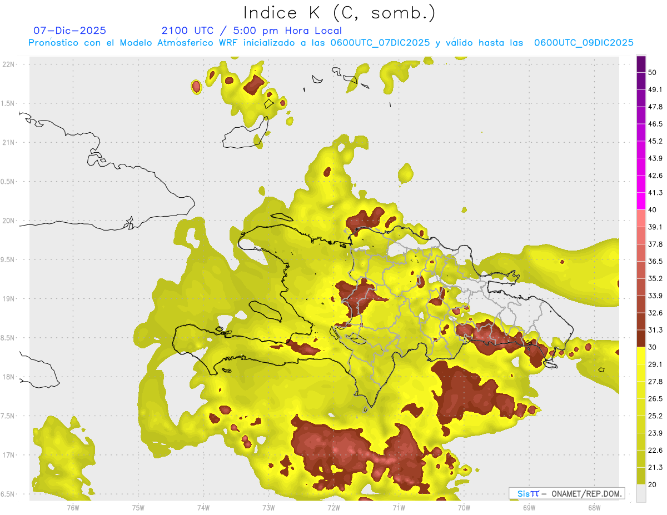The height and width of the screenshot is (515, 667).
Task: Click the colorbar value "20"
Action: point(652,484)
